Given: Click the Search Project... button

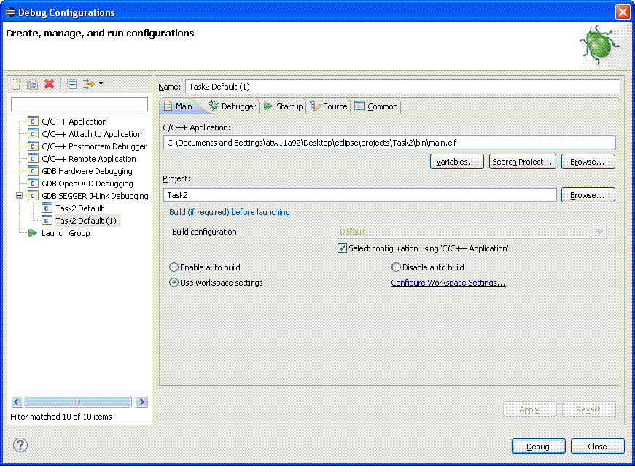Looking at the screenshot, I should 522,162.
